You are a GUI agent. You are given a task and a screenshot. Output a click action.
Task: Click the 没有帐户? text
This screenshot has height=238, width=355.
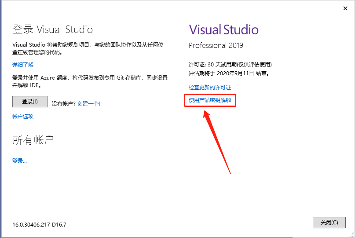(x=64, y=104)
